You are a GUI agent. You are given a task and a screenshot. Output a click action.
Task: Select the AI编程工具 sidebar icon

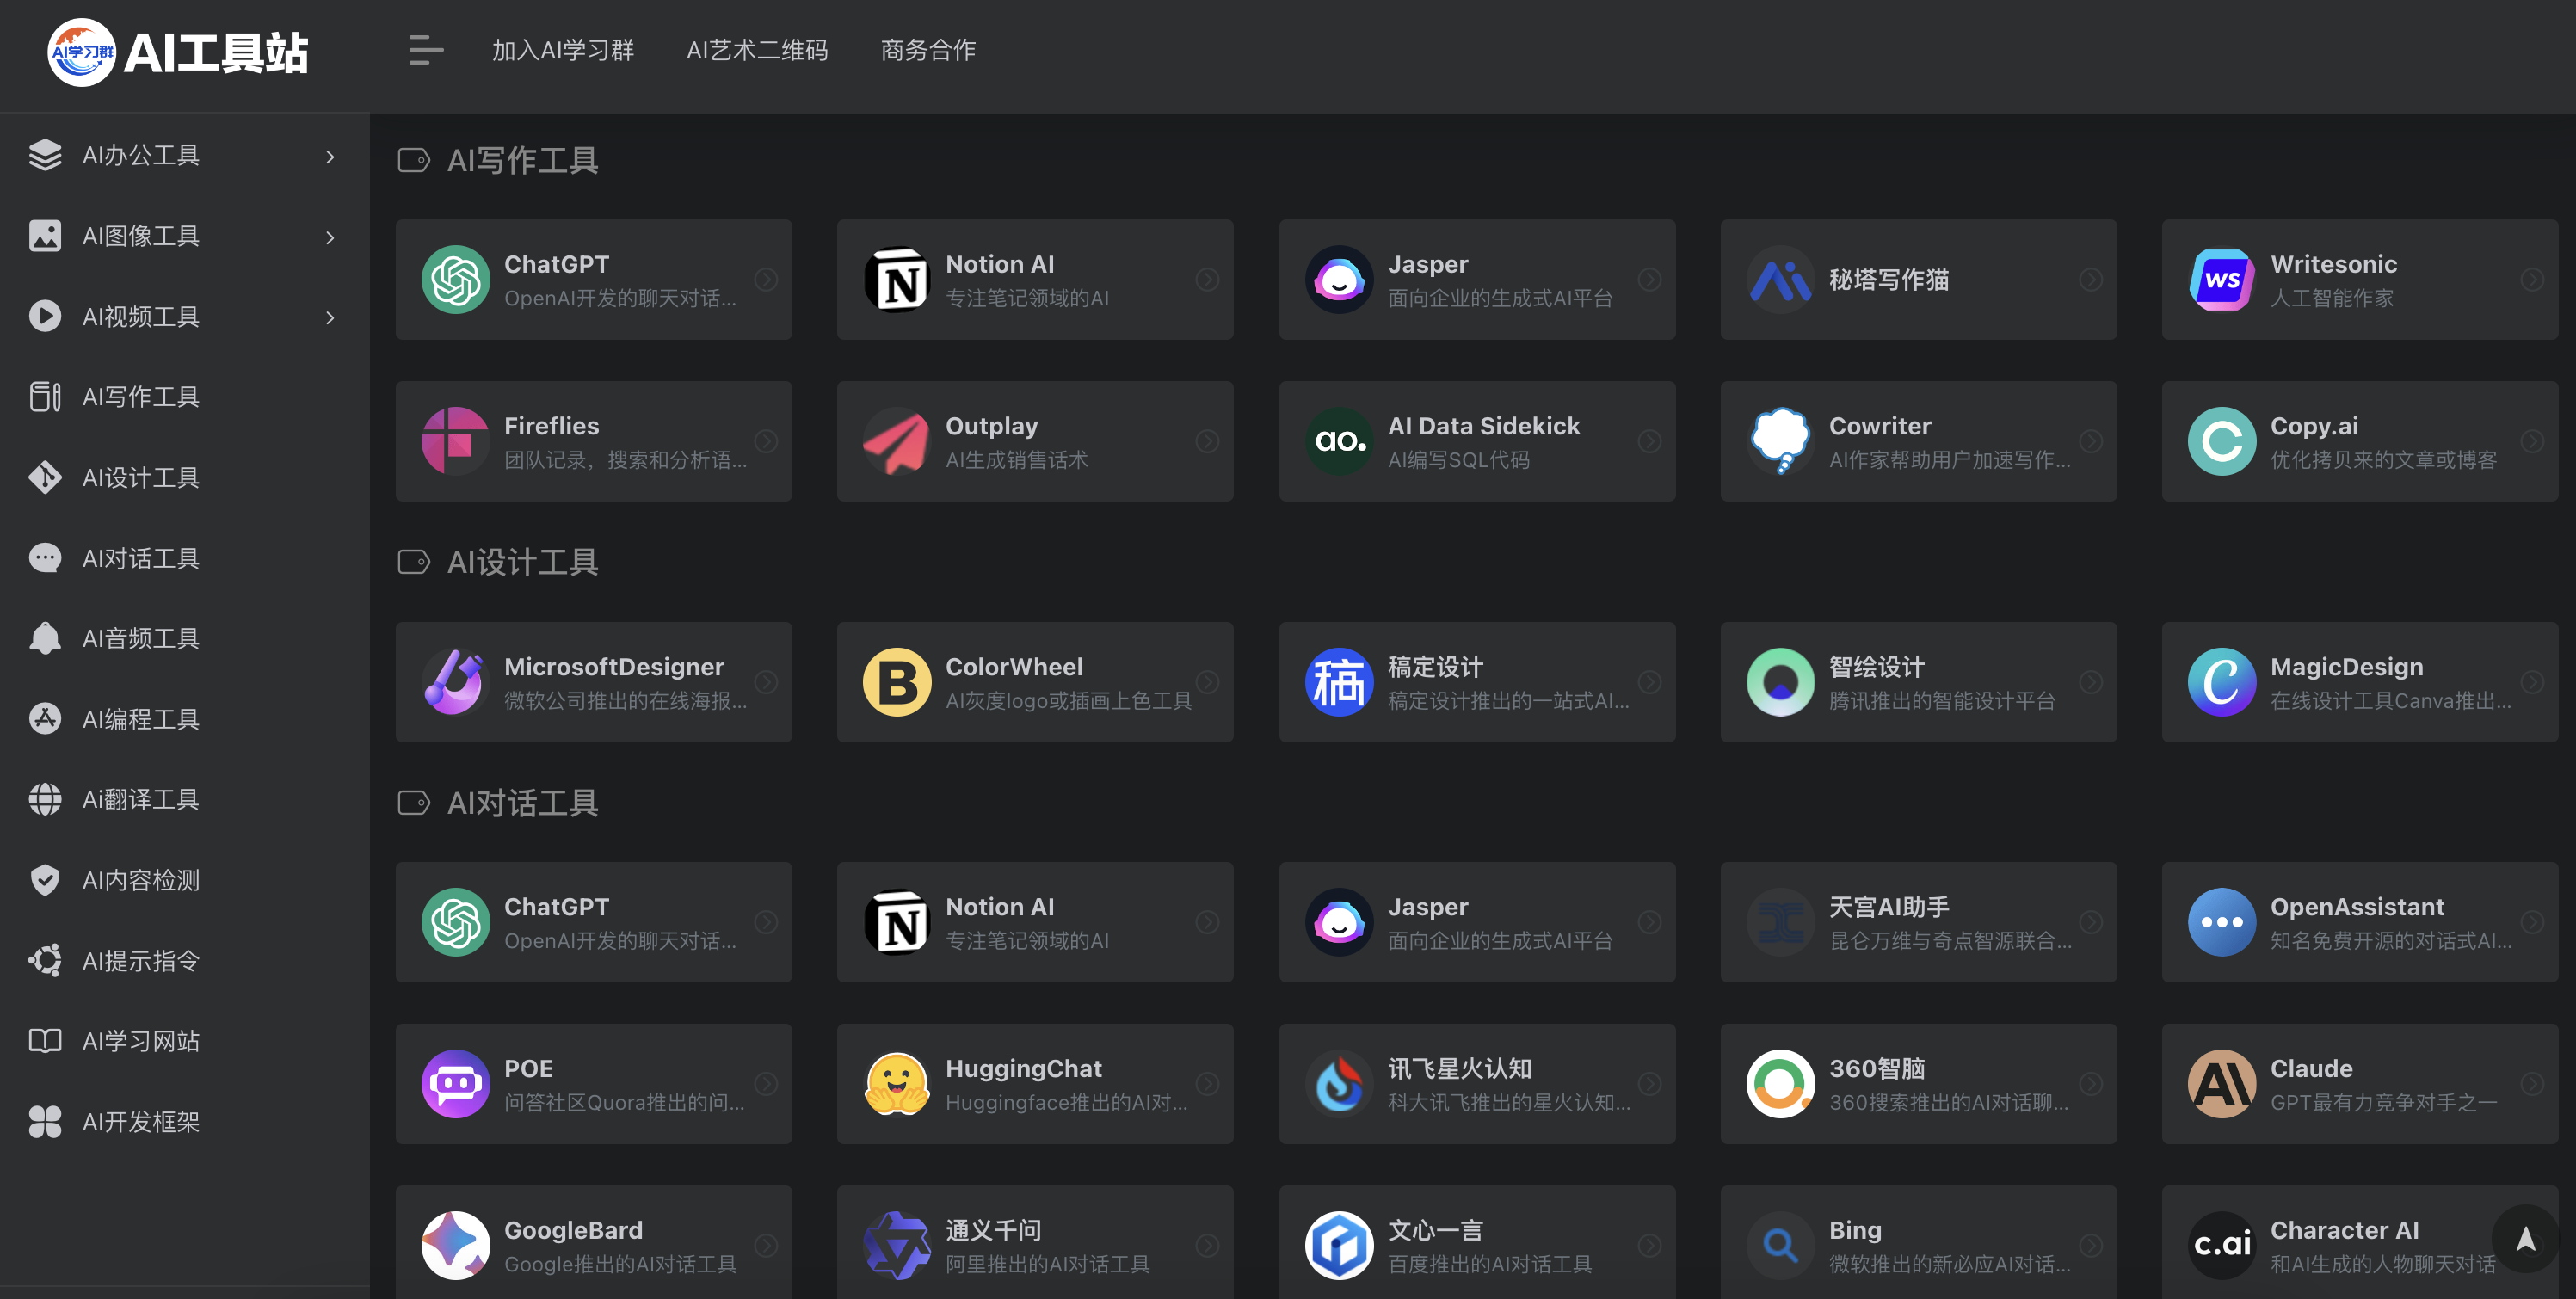click(44, 718)
